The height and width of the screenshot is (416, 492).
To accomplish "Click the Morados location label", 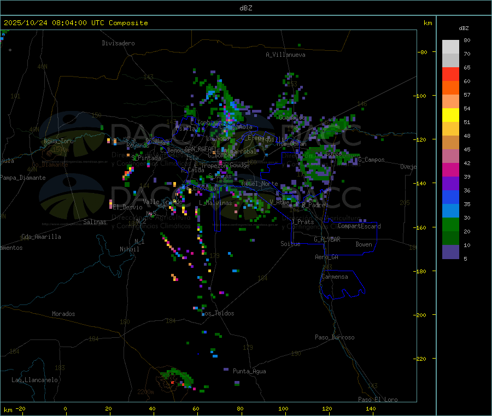I will tap(63, 314).
